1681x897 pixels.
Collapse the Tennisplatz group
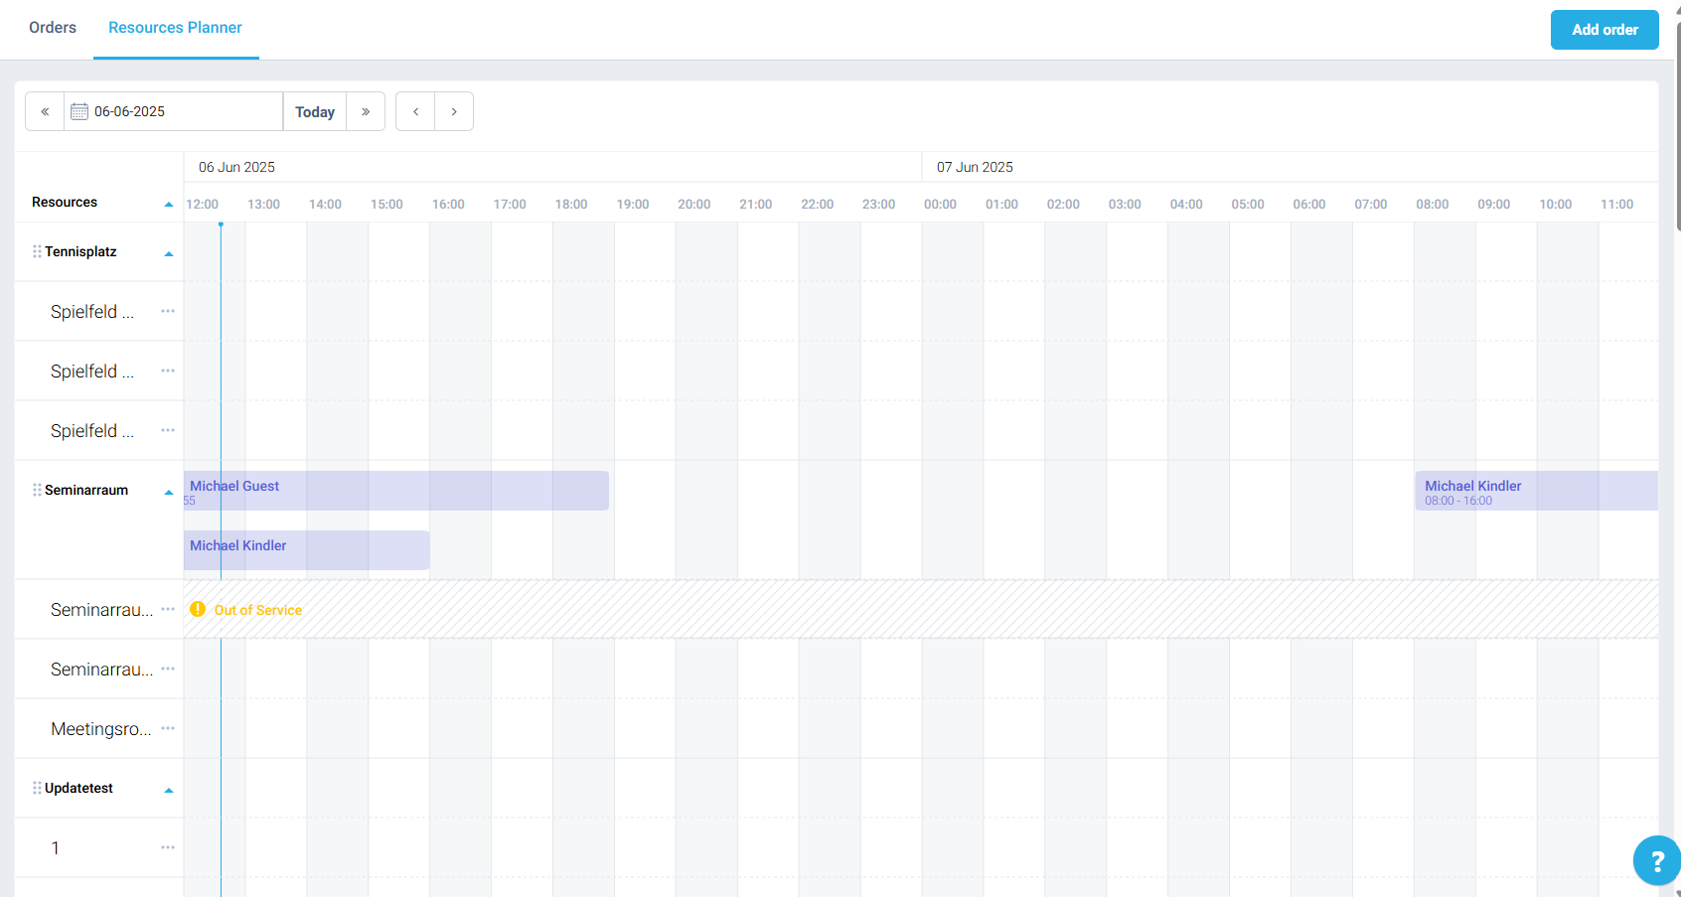coord(169,253)
